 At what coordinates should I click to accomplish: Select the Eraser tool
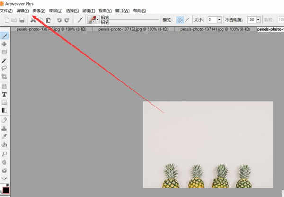point(4,120)
